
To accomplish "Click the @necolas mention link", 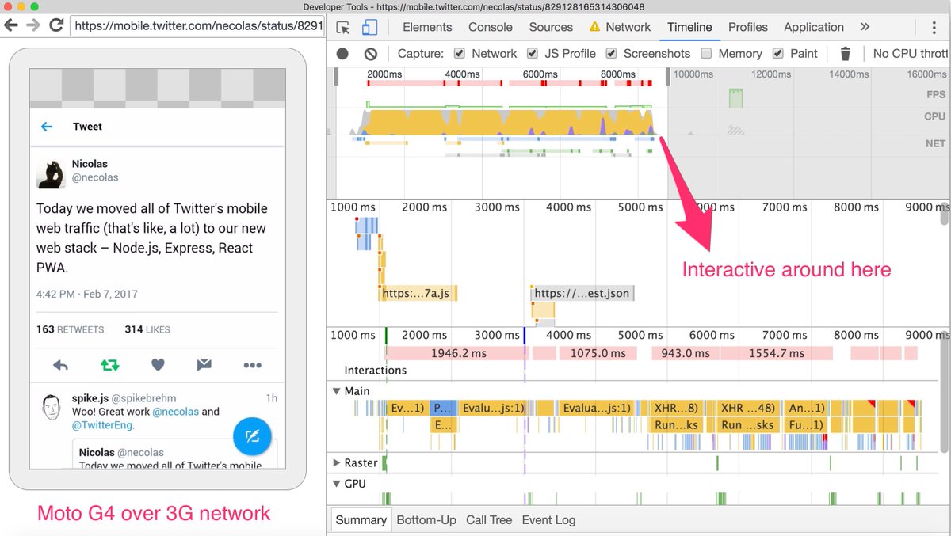I will pos(175,412).
